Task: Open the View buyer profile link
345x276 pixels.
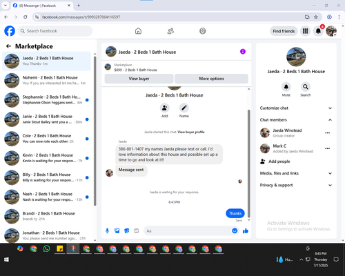Action: [x=191, y=132]
